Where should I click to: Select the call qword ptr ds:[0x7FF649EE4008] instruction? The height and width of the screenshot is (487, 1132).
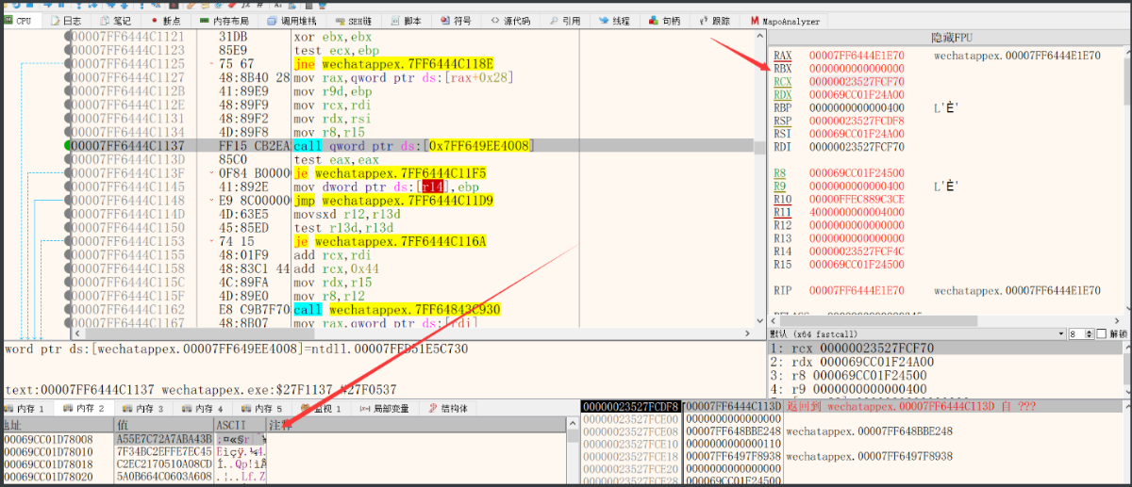(414, 146)
